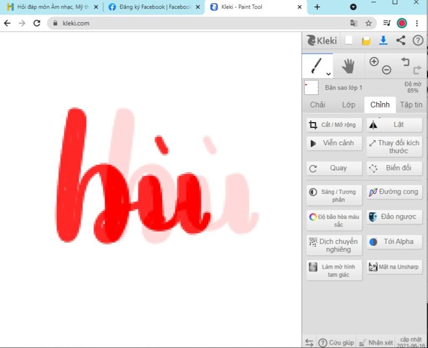
Task: Select the Chỉnh tab
Action: click(380, 105)
